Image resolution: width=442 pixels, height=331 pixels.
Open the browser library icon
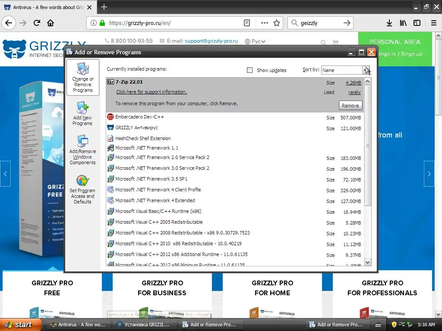click(403, 23)
